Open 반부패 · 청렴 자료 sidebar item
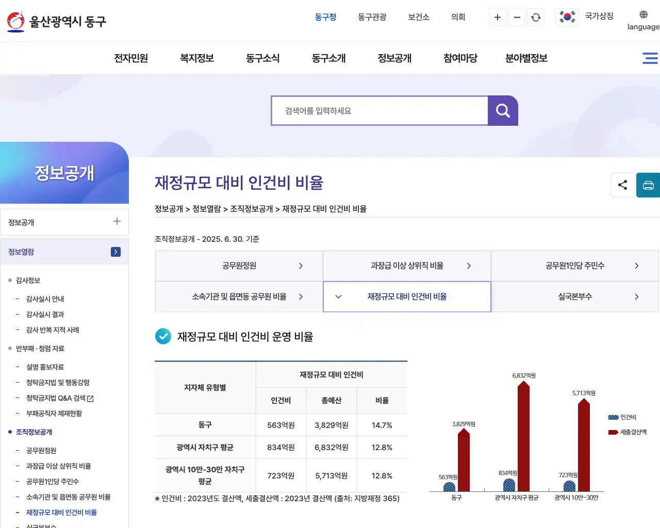The width and height of the screenshot is (660, 528). pos(40,349)
